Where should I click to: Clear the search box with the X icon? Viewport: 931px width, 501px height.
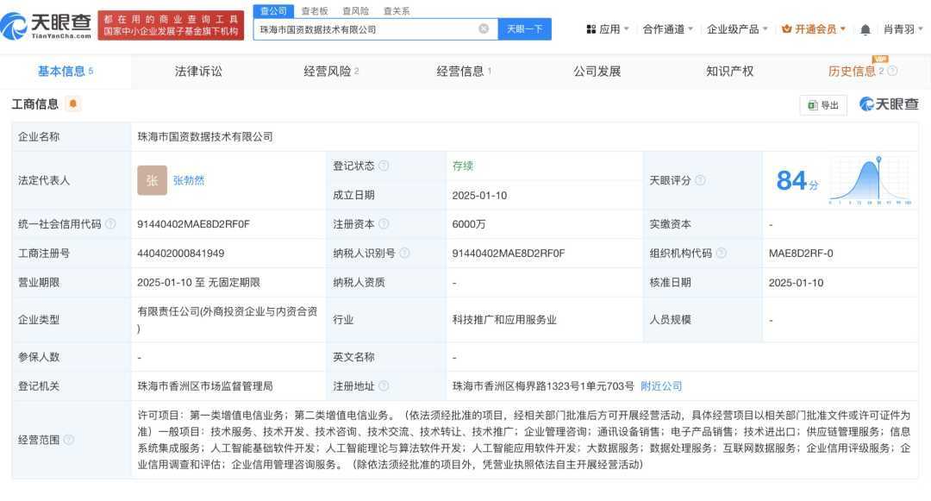[x=484, y=29]
